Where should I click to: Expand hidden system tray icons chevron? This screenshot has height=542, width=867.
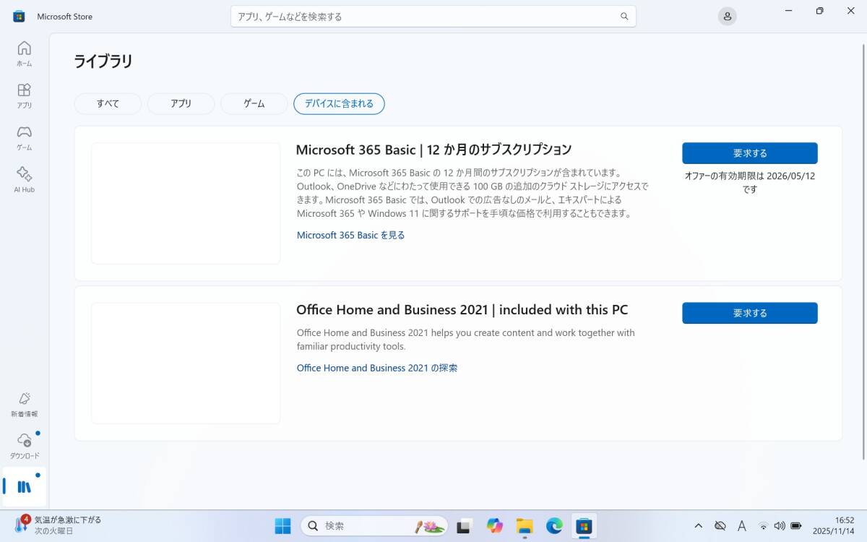[698, 526]
